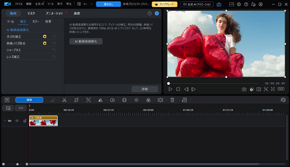Stop the preview playback

pyautogui.click(x=178, y=89)
